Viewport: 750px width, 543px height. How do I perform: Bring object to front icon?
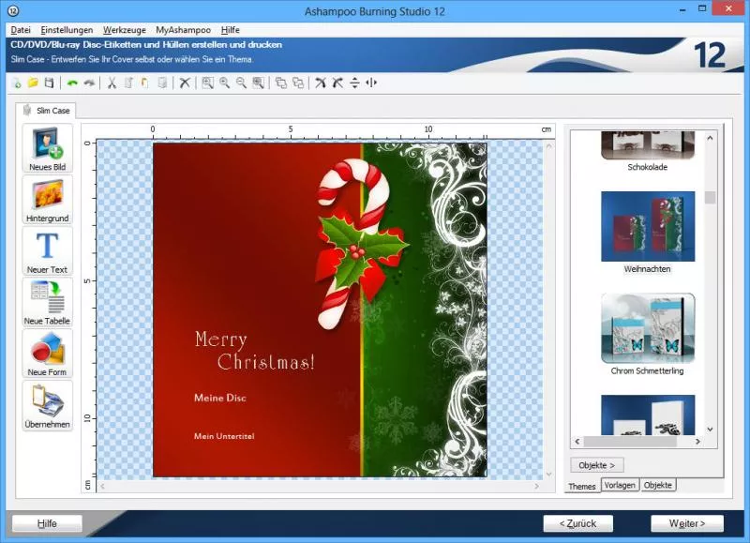click(281, 83)
